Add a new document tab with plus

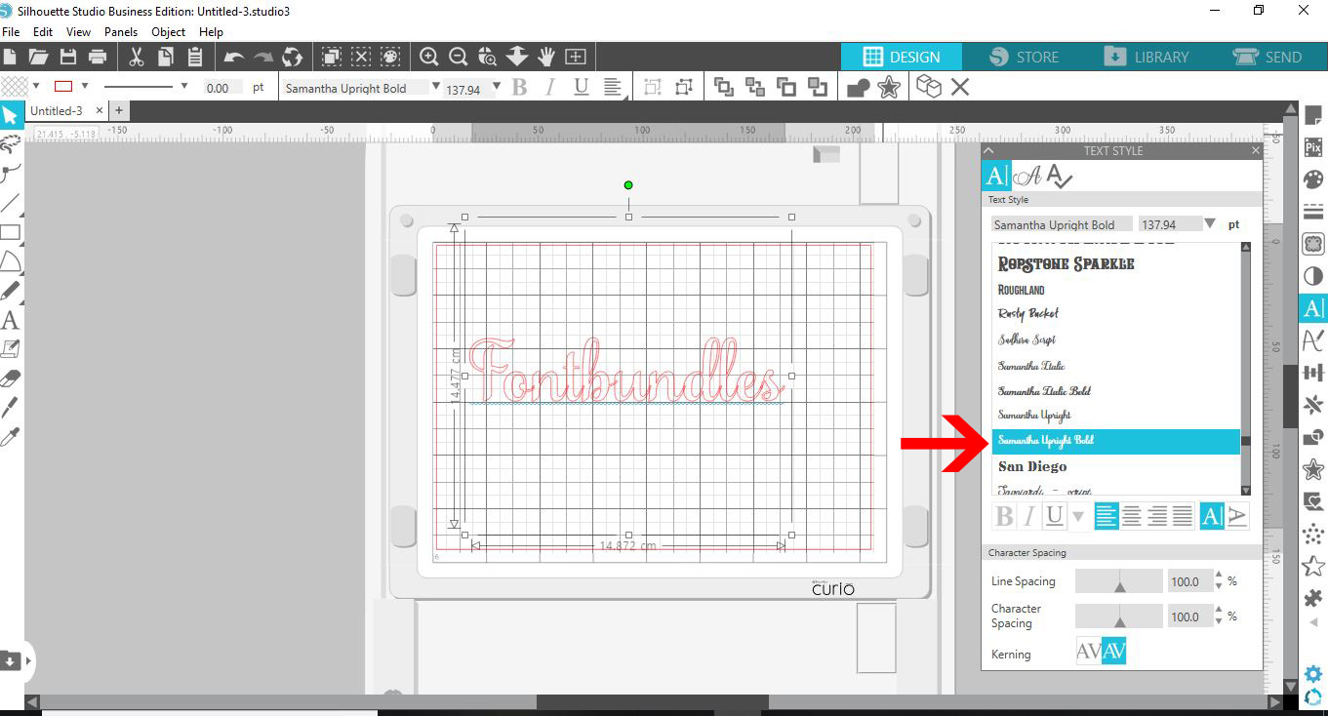[119, 110]
